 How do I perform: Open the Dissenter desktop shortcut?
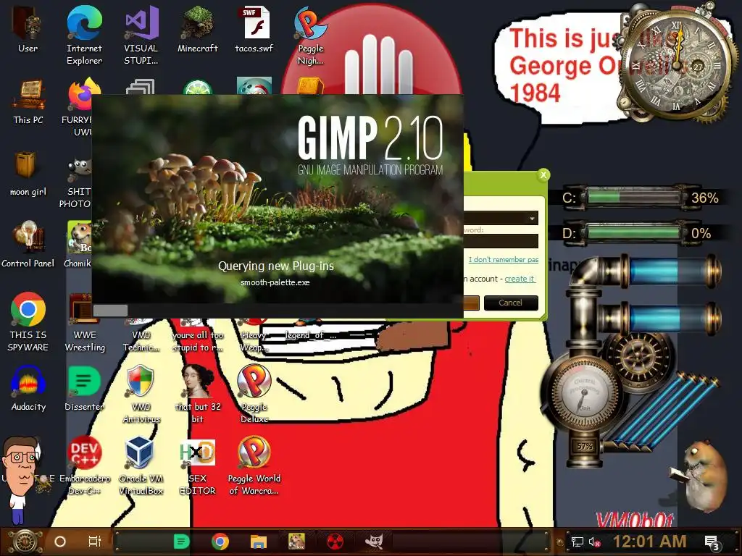(x=84, y=389)
